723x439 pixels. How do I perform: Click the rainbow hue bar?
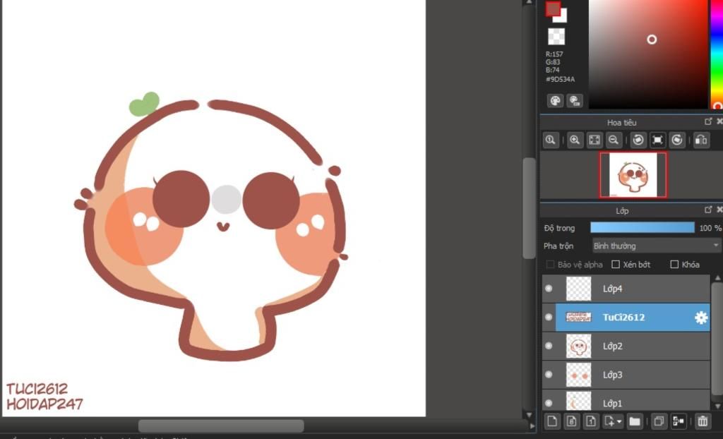717,54
